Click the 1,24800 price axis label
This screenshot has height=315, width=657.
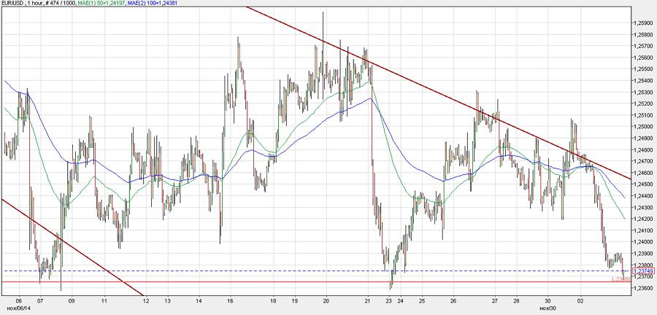point(645,149)
